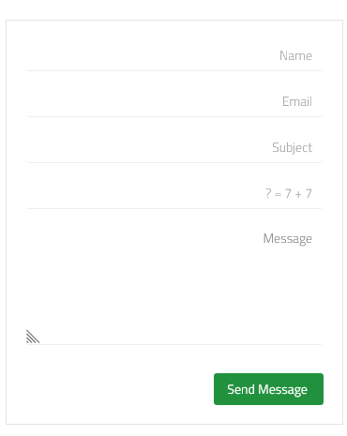Click the 'Message' placeholder text
The image size is (347, 436).
click(288, 239)
